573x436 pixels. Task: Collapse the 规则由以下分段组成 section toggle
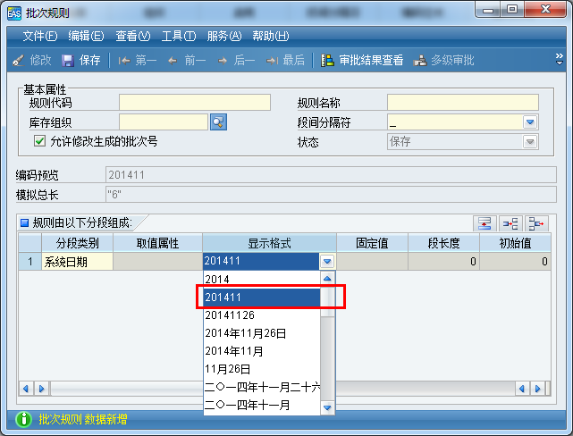[24, 222]
